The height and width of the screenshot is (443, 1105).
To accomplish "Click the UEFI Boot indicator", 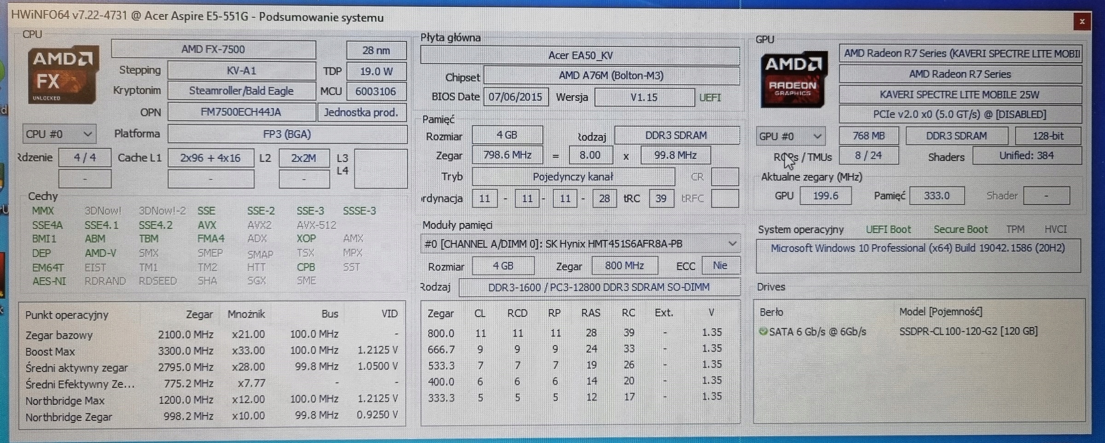I will 888,229.
